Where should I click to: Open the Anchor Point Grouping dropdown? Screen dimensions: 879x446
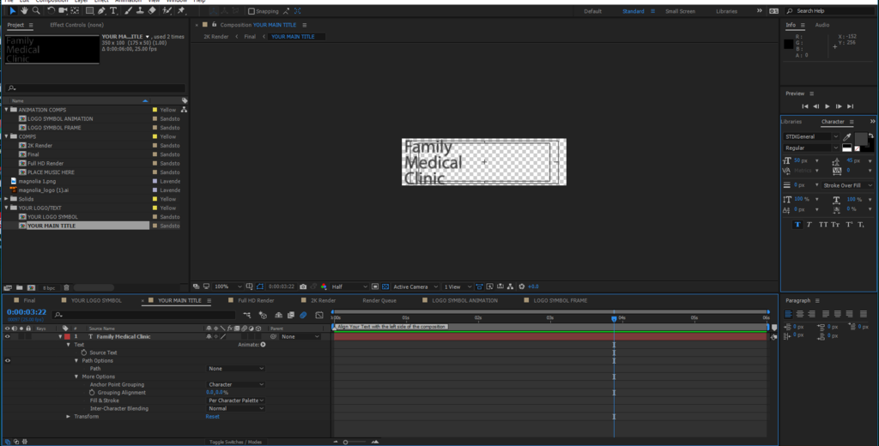point(235,384)
